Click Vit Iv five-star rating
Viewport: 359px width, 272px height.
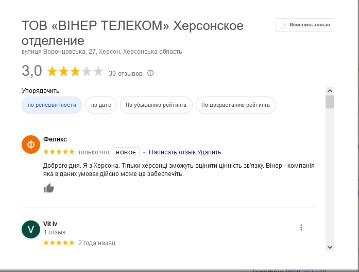pyautogui.click(x=59, y=243)
